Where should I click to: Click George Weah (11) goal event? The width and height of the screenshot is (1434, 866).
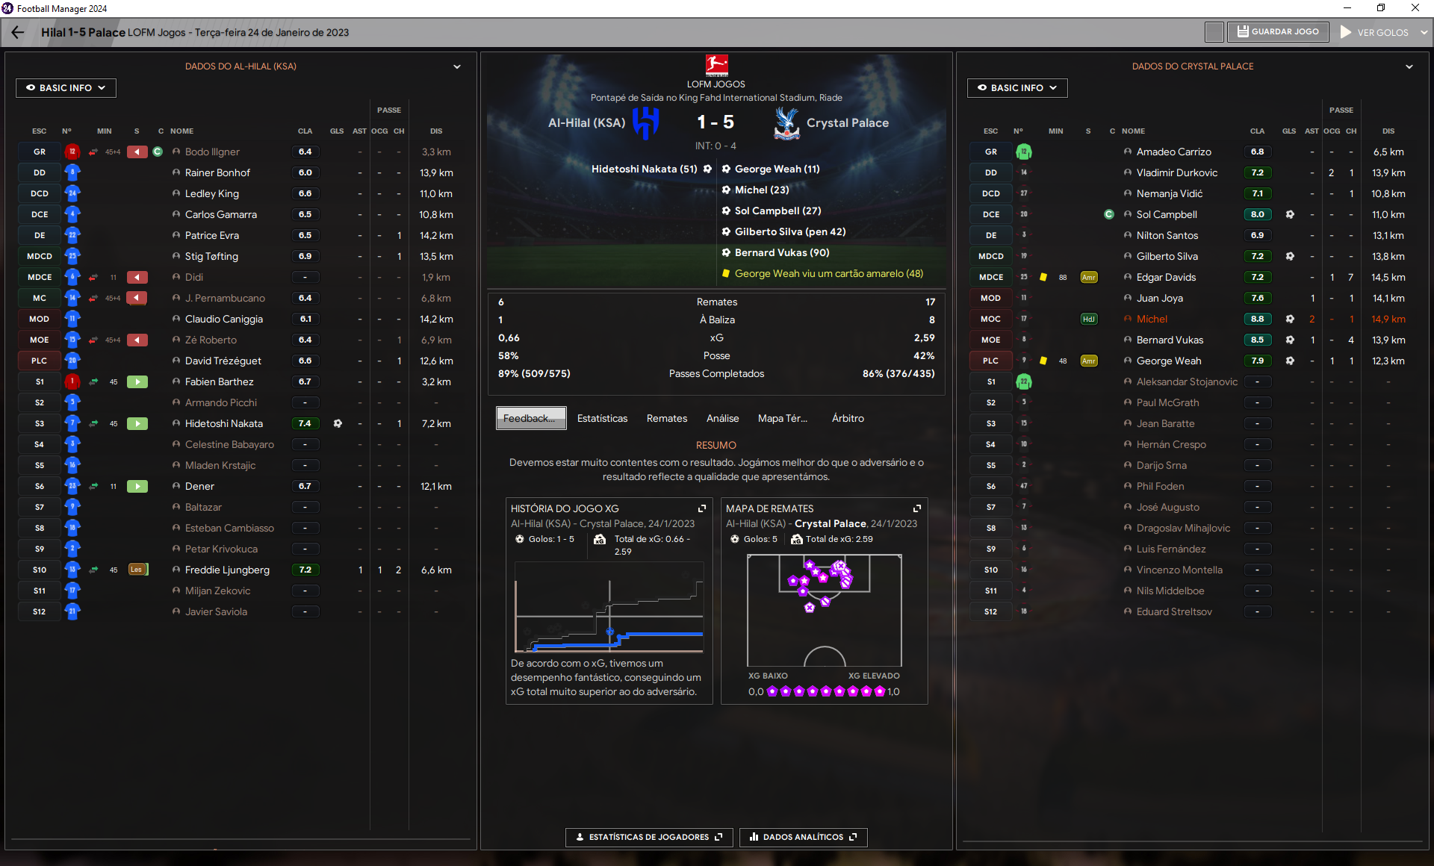pos(777,169)
